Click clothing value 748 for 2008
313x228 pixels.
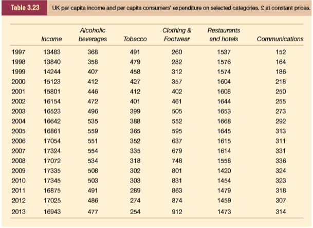(x=177, y=161)
